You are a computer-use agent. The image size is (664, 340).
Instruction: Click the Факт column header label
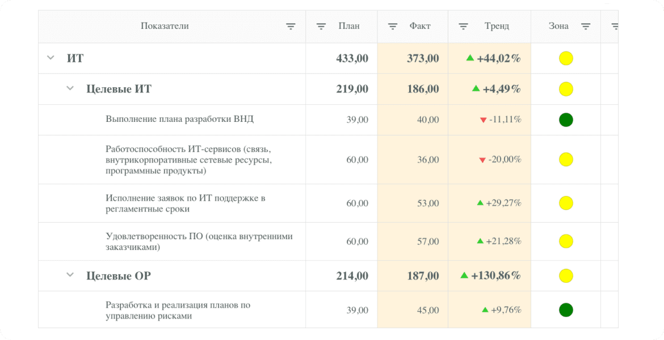click(x=419, y=26)
